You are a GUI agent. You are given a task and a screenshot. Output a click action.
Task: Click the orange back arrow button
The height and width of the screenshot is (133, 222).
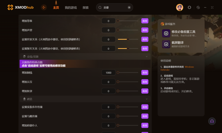44,7
